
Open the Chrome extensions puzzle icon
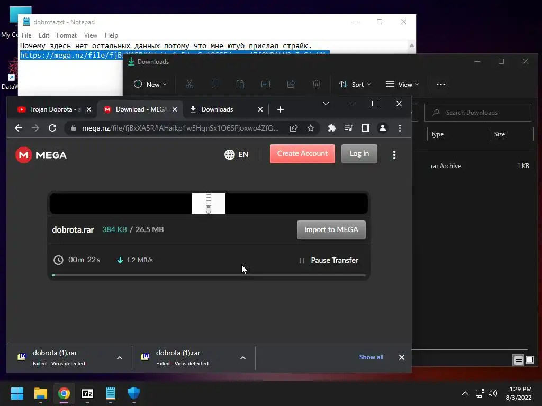point(332,128)
